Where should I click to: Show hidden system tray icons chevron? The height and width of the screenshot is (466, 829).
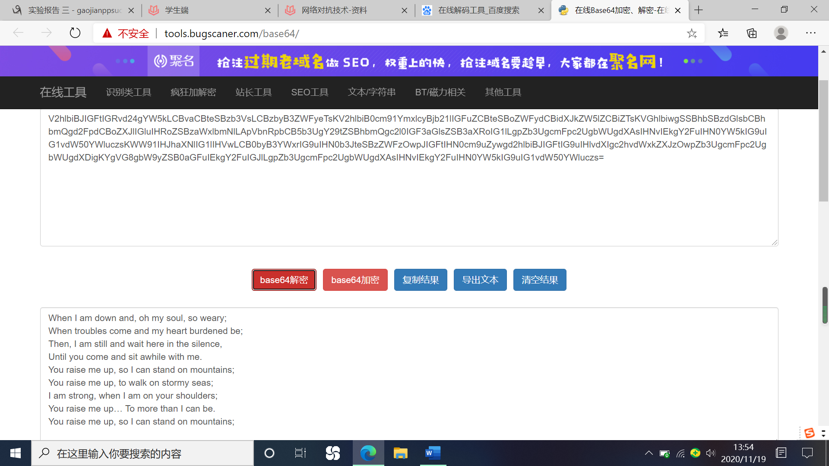pyautogui.click(x=649, y=453)
